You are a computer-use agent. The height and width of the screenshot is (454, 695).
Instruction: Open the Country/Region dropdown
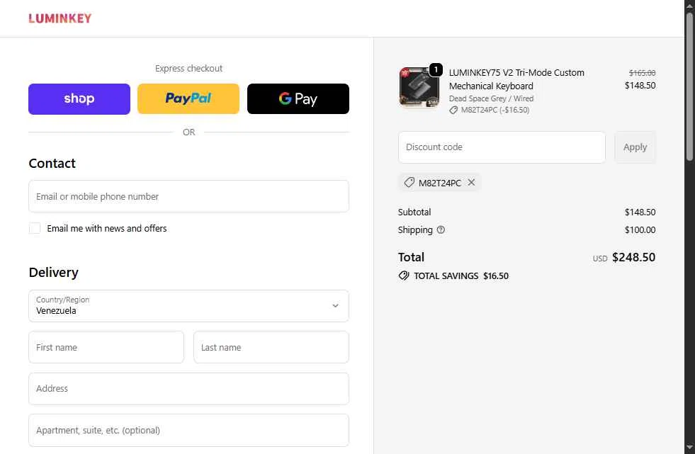[189, 306]
